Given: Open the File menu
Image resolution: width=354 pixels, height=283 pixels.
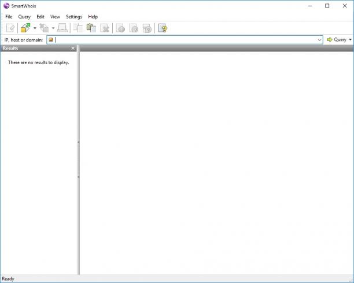Looking at the screenshot, I should 9,17.
